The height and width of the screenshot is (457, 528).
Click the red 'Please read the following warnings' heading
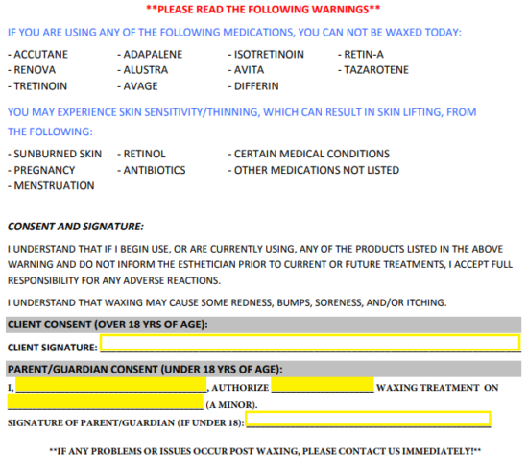pos(263,9)
